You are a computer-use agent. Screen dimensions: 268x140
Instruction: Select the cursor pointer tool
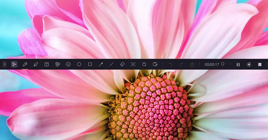[x=14, y=64]
